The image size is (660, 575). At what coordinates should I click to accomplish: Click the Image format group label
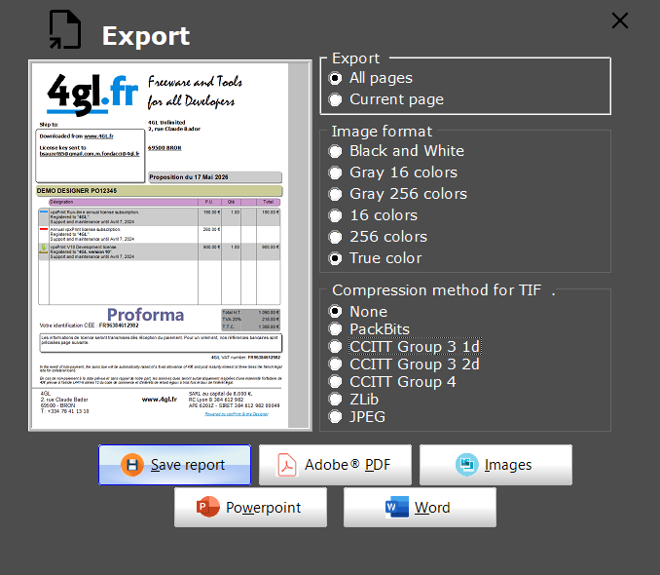[x=382, y=132]
